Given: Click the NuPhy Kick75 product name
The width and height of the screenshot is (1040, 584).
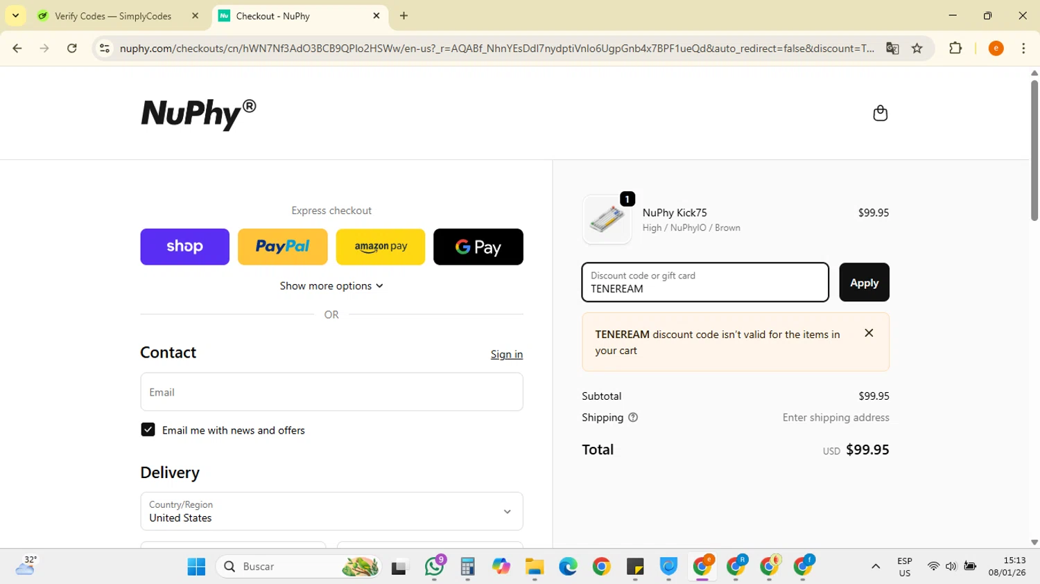Looking at the screenshot, I should click(x=675, y=213).
